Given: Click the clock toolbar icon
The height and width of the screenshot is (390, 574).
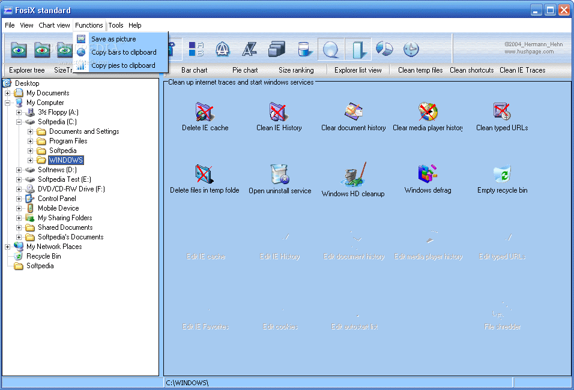Looking at the screenshot, I should click(x=411, y=49).
